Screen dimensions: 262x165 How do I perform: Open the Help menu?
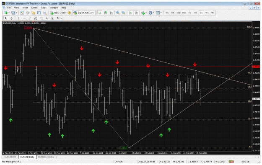64,8
